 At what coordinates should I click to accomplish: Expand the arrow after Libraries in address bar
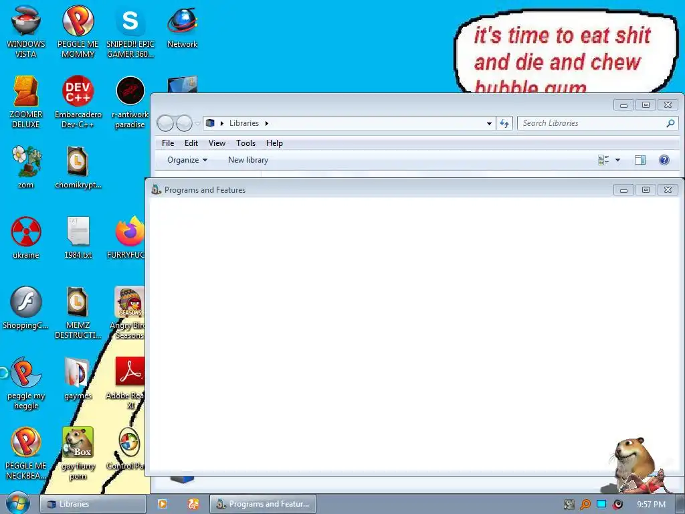266,123
